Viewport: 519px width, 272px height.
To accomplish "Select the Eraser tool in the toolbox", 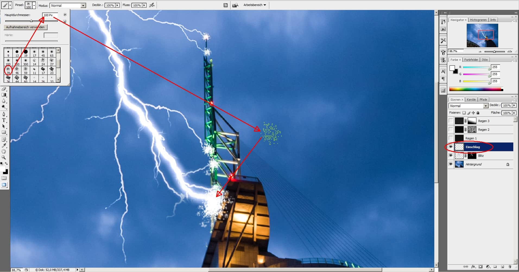I will (x=4, y=89).
